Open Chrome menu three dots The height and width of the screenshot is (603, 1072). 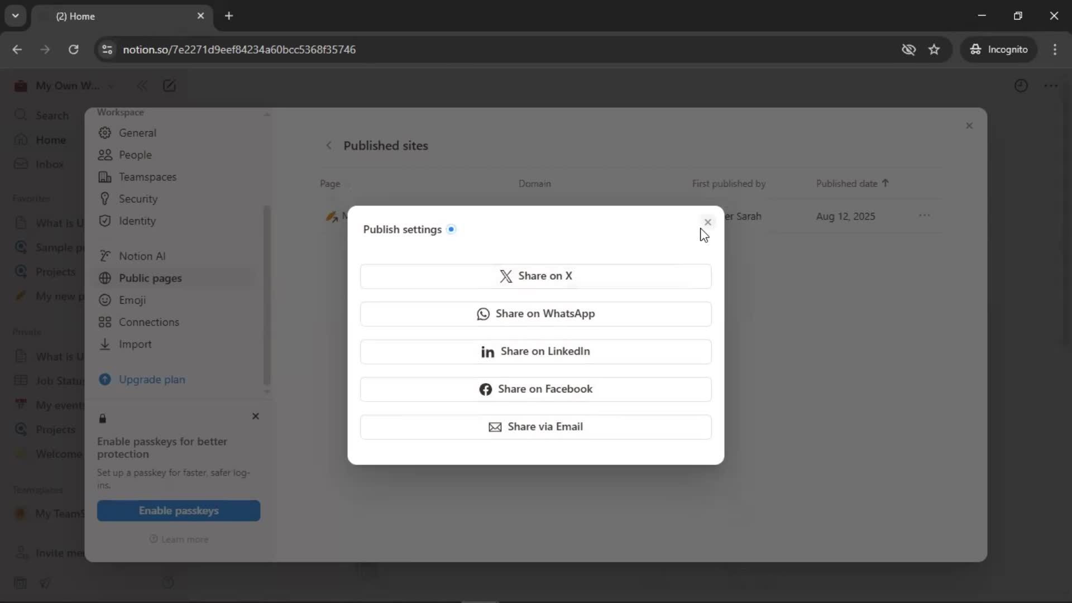coord(1055,50)
